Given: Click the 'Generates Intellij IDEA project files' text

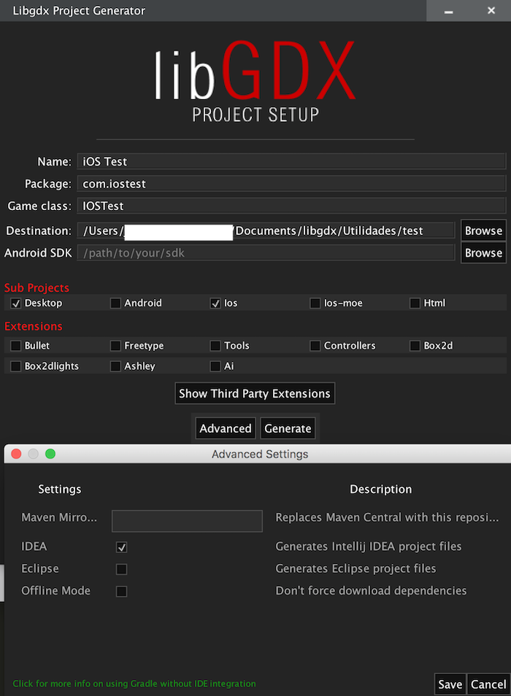Looking at the screenshot, I should click(369, 546).
